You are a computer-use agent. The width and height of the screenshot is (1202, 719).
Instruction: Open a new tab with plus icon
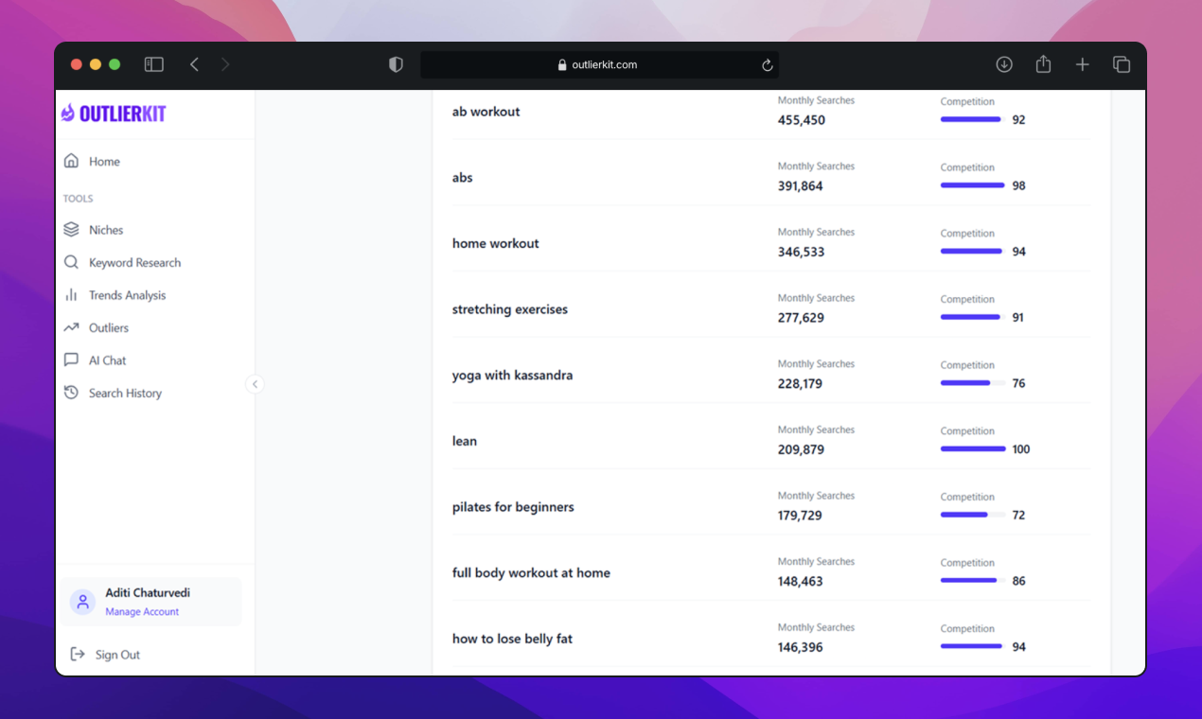pyautogui.click(x=1082, y=64)
